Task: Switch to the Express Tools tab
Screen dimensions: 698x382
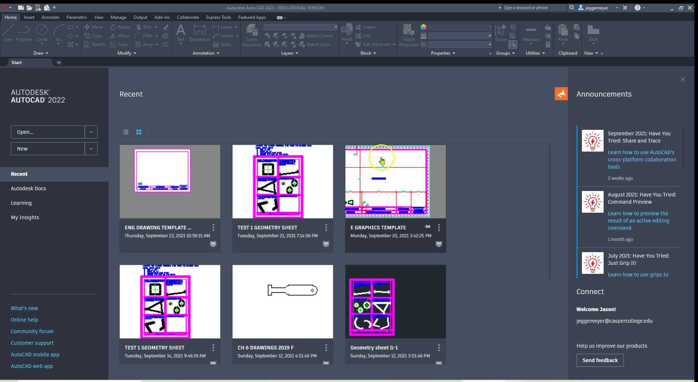Action: point(218,17)
